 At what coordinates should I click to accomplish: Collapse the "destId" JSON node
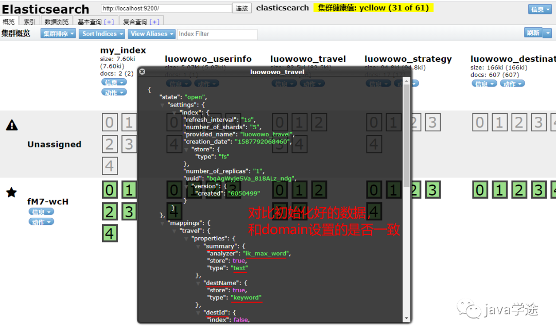pyautogui.click(x=198, y=313)
